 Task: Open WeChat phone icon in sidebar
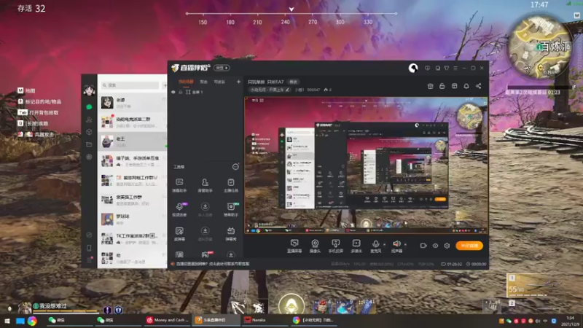coord(89,248)
